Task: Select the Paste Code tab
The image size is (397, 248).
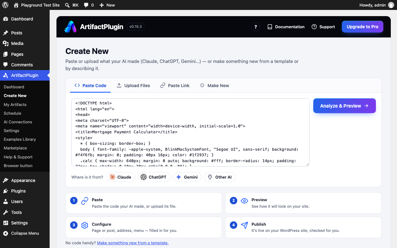Action: click(x=90, y=86)
